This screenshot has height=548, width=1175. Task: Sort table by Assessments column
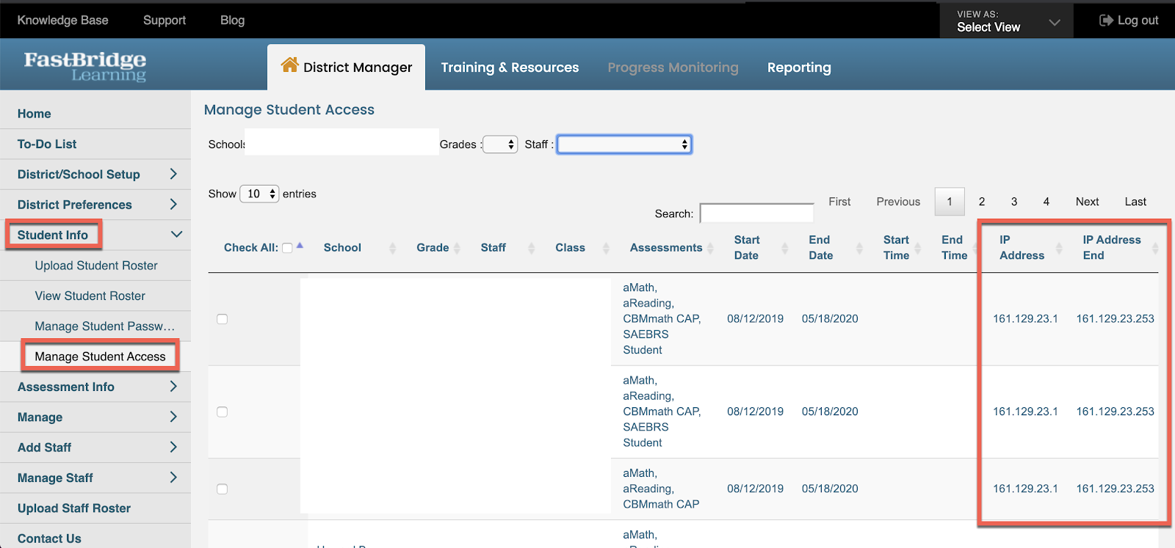pyautogui.click(x=666, y=248)
